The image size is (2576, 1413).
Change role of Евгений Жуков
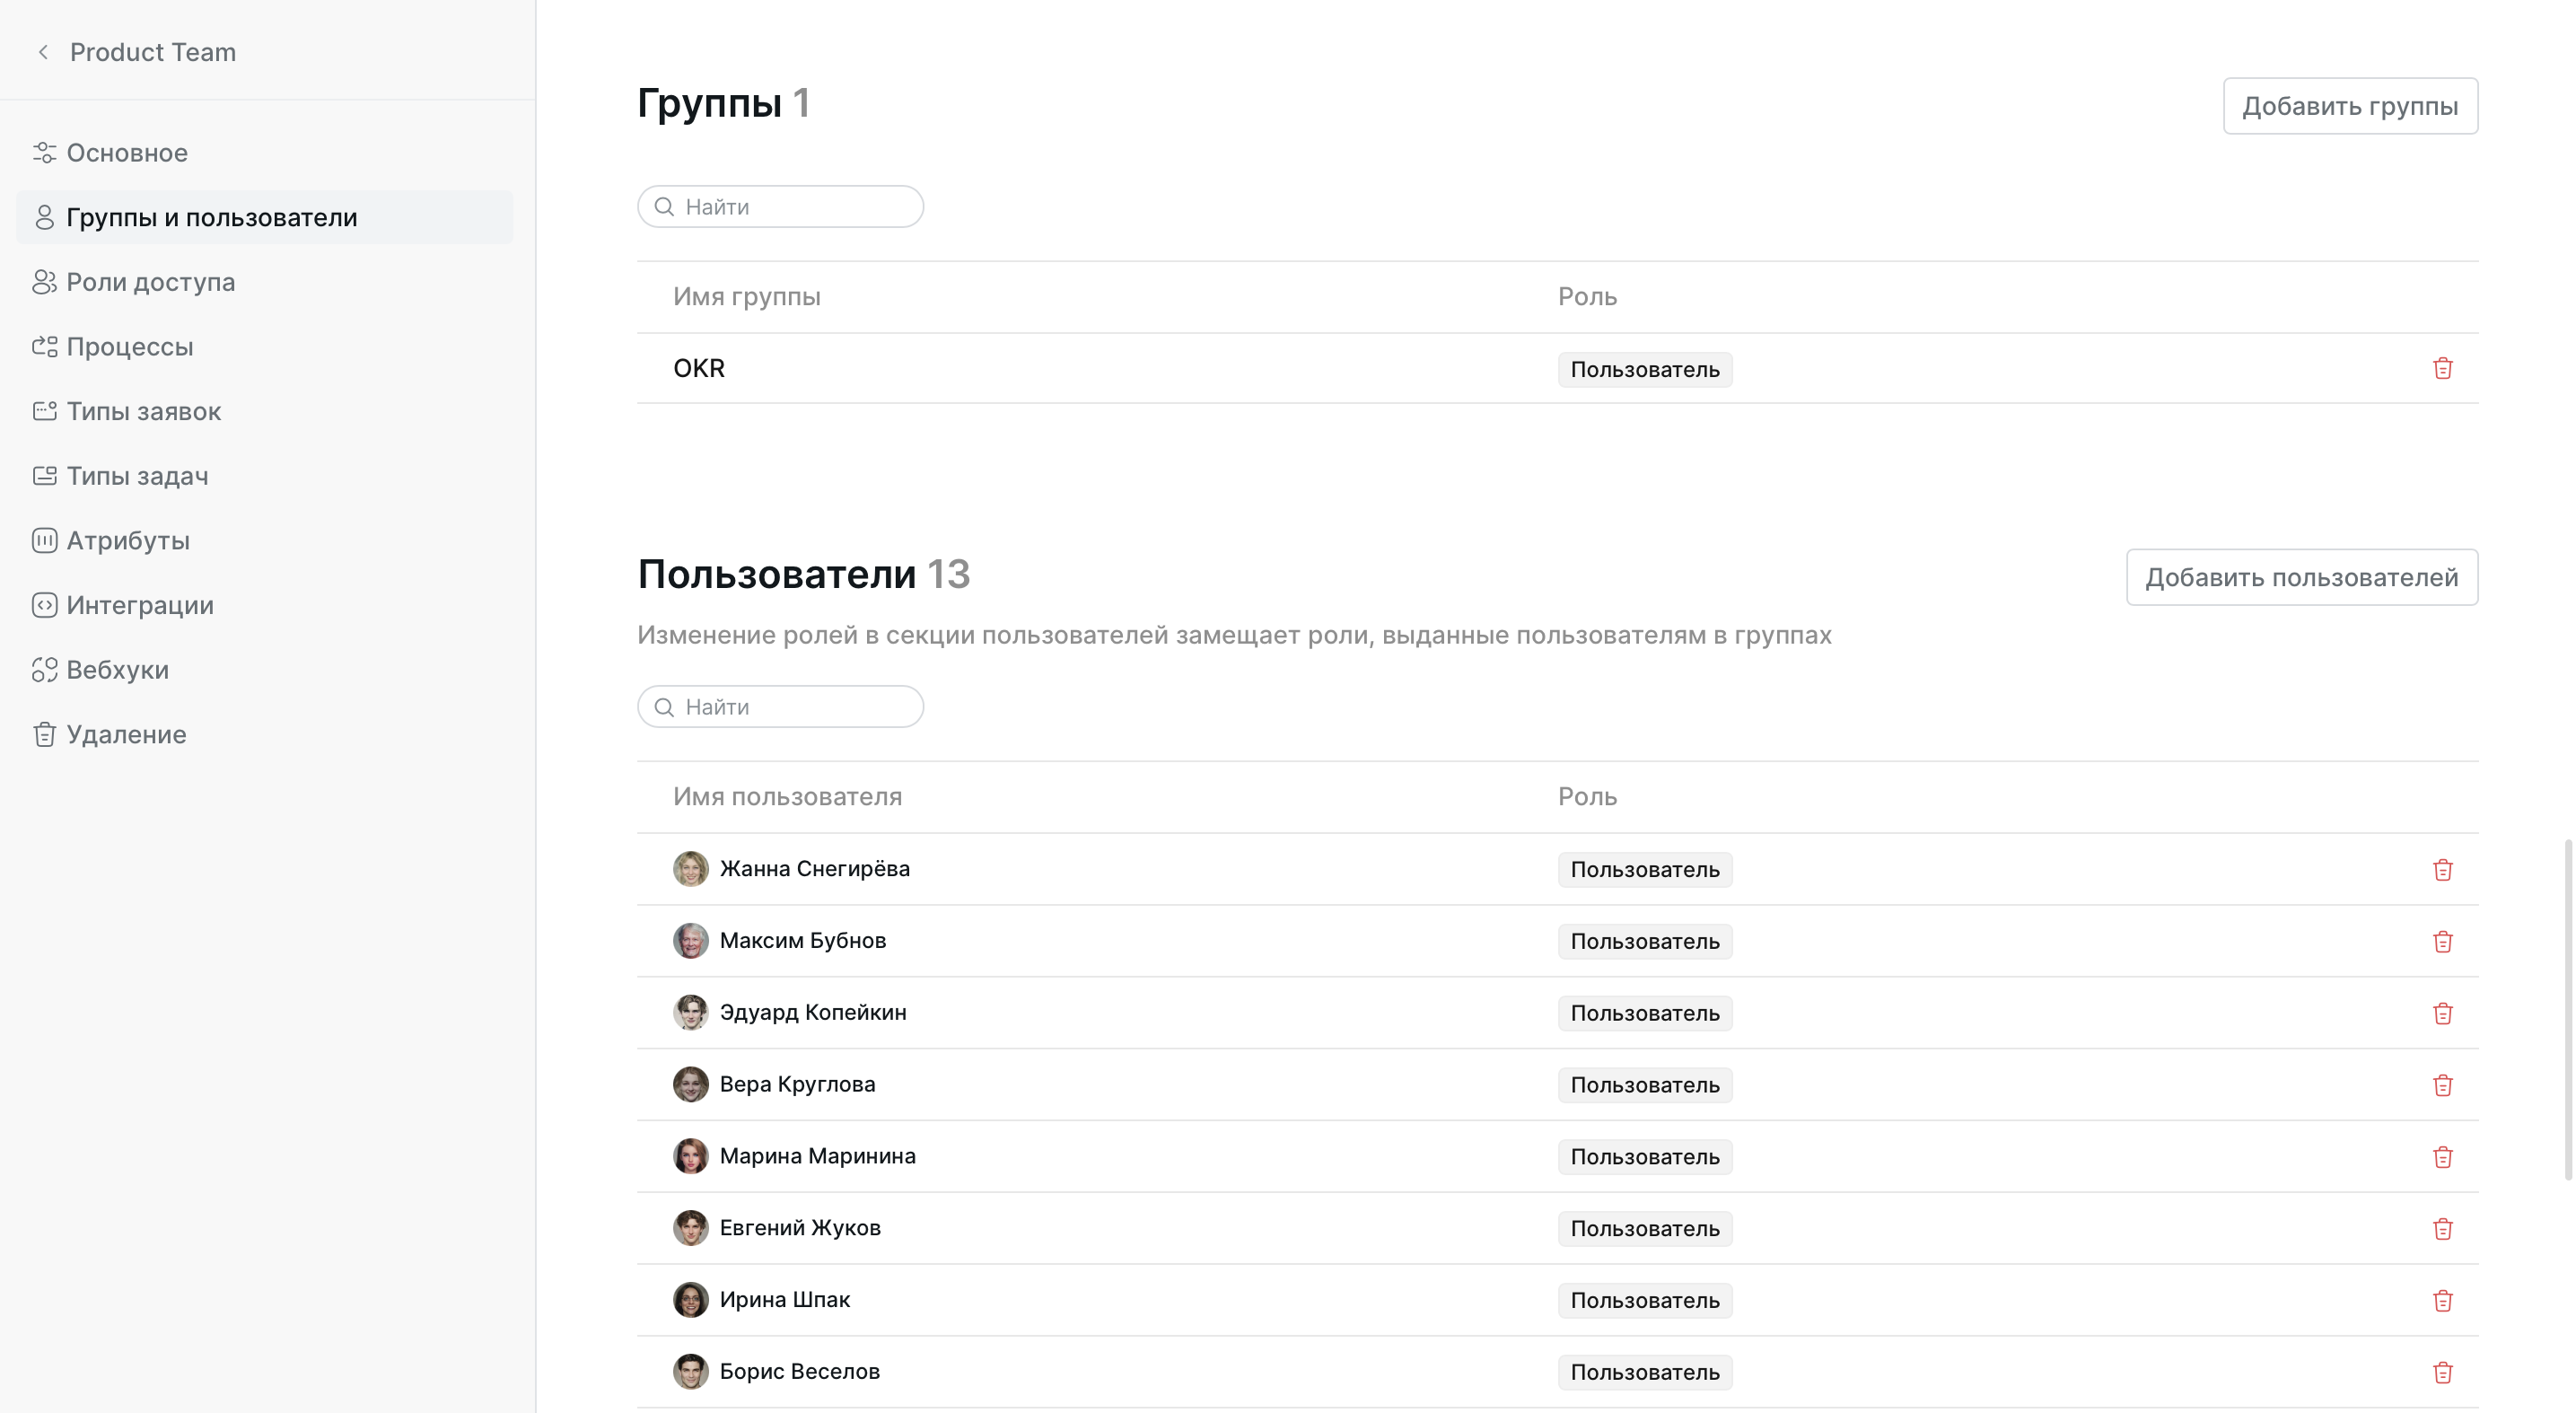point(1644,1229)
